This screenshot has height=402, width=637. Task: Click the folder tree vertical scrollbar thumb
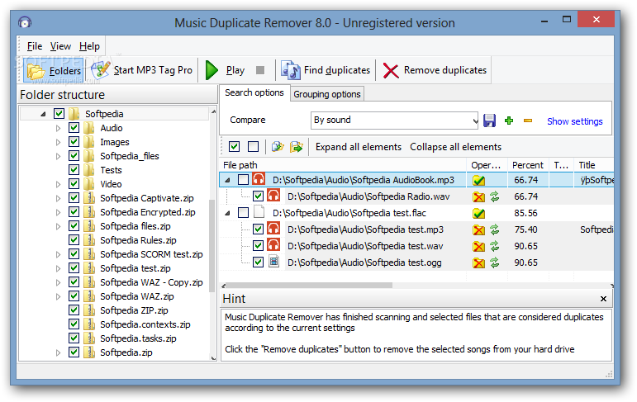pos(212,246)
